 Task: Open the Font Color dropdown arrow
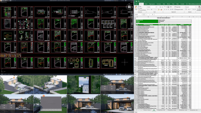163,9
